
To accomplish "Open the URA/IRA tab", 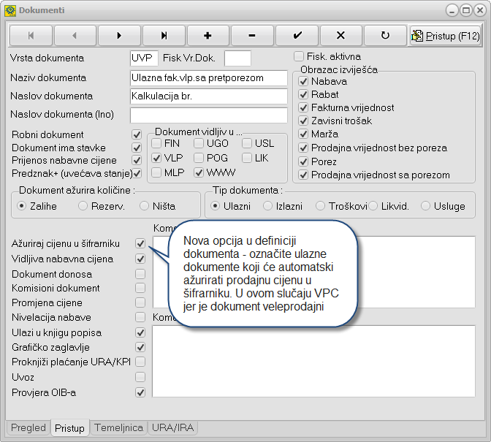I will point(172,428).
